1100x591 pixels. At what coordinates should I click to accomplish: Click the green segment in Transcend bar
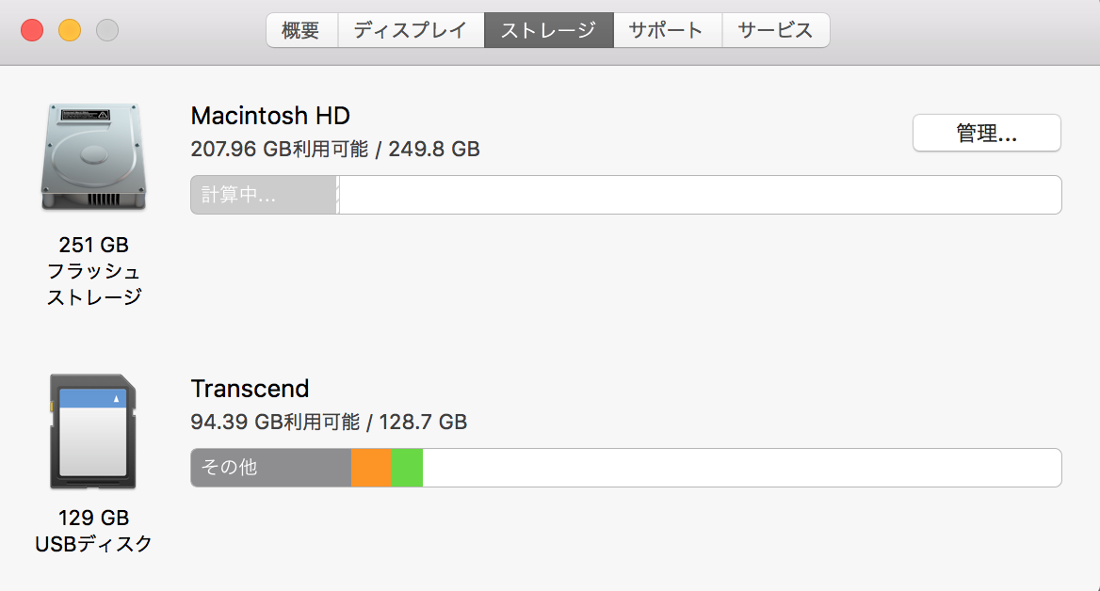coord(407,468)
